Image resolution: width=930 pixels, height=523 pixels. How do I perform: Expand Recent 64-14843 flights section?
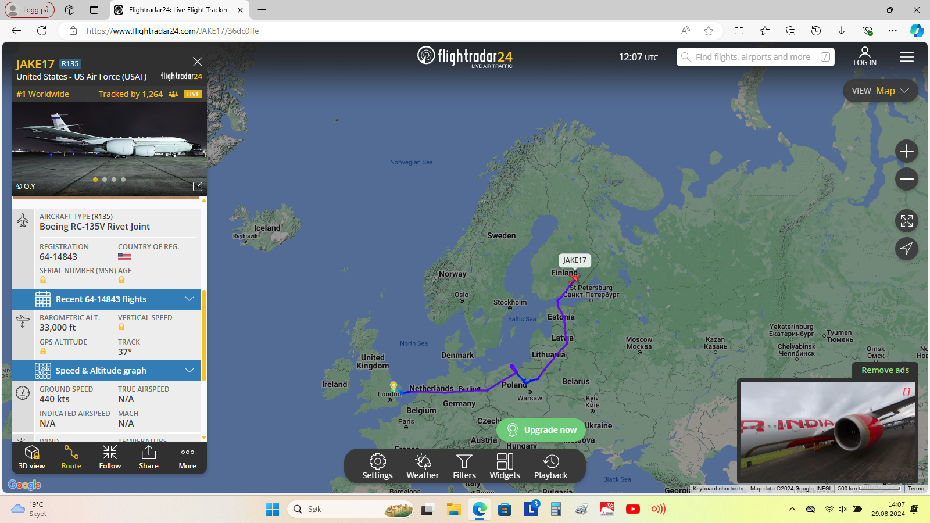(x=106, y=299)
